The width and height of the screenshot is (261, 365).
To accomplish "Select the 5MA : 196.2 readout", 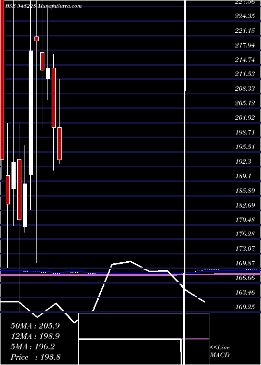I will click(32, 347).
